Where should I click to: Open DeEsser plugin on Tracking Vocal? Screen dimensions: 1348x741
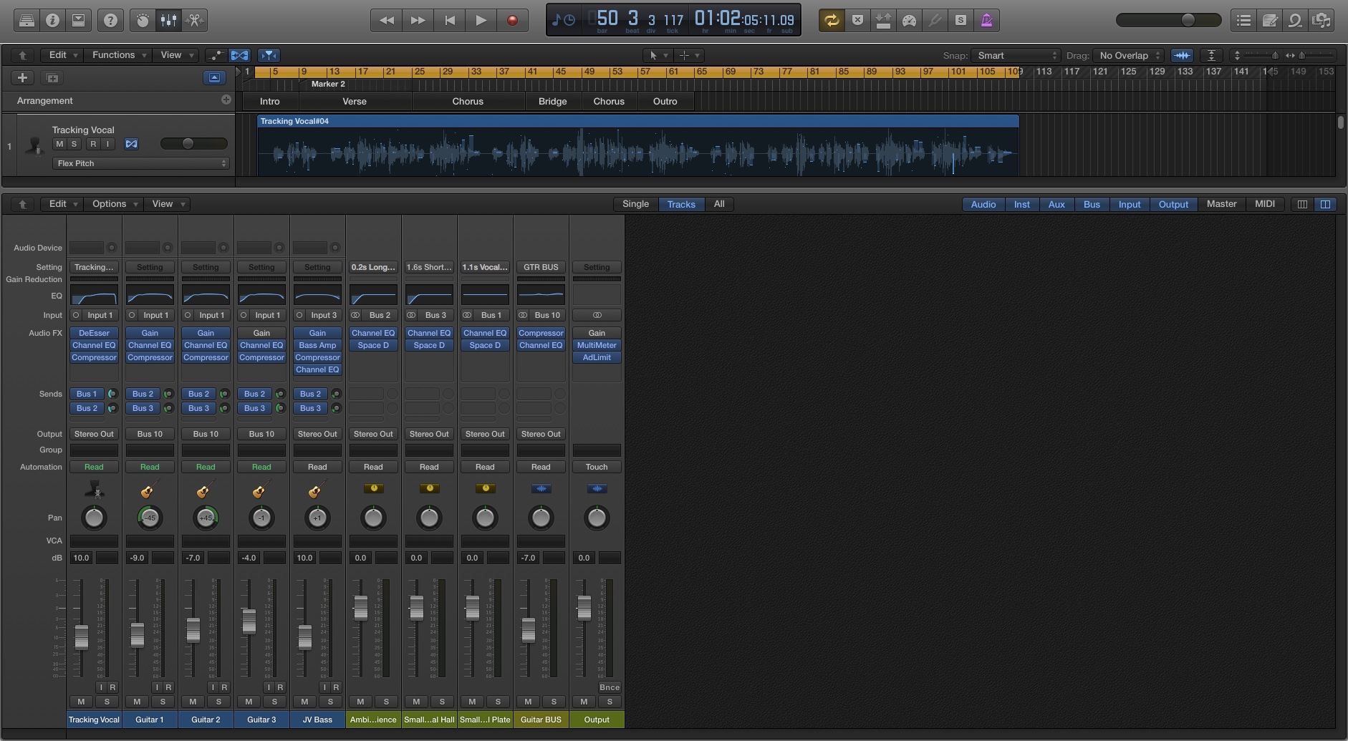(x=94, y=333)
